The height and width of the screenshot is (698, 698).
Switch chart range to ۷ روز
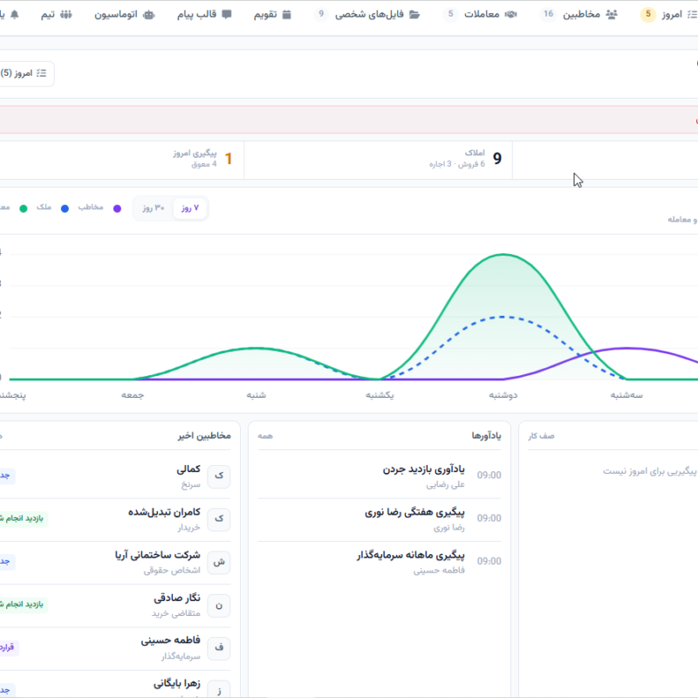tap(190, 208)
